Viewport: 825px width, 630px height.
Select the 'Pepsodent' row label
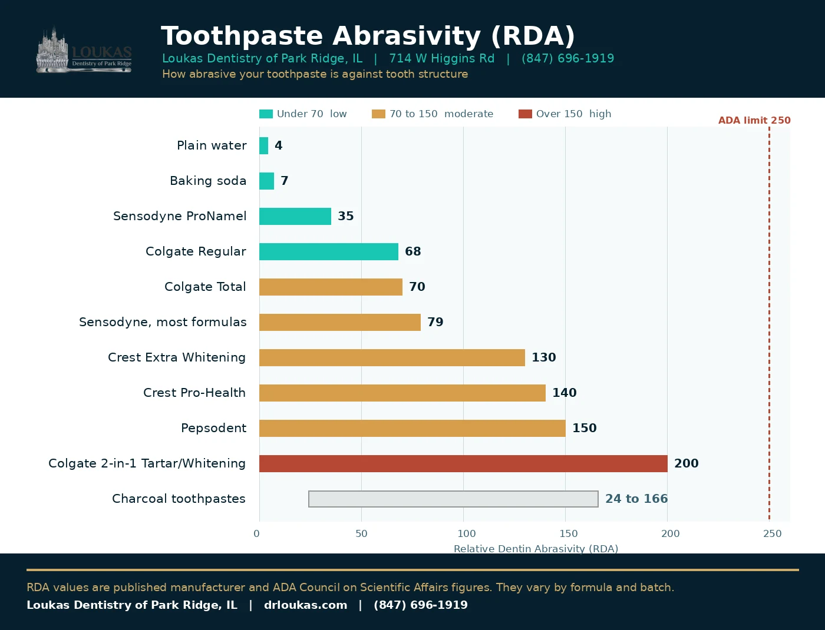click(x=213, y=428)
